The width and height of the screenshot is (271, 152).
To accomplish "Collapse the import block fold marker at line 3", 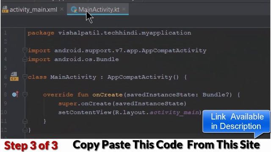I will pos(25,50).
